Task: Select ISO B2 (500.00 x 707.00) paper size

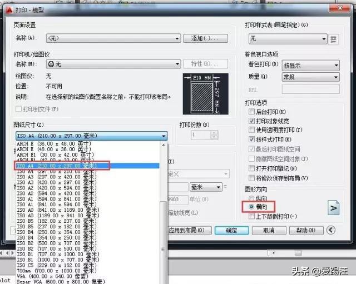Action: pos(88,243)
